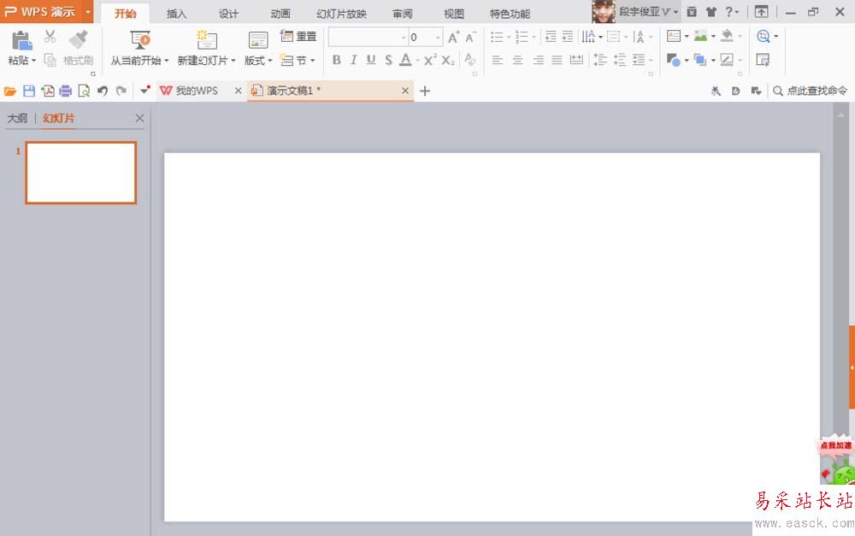The image size is (855, 536).
Task: Click the increase font size icon
Action: click(x=453, y=37)
